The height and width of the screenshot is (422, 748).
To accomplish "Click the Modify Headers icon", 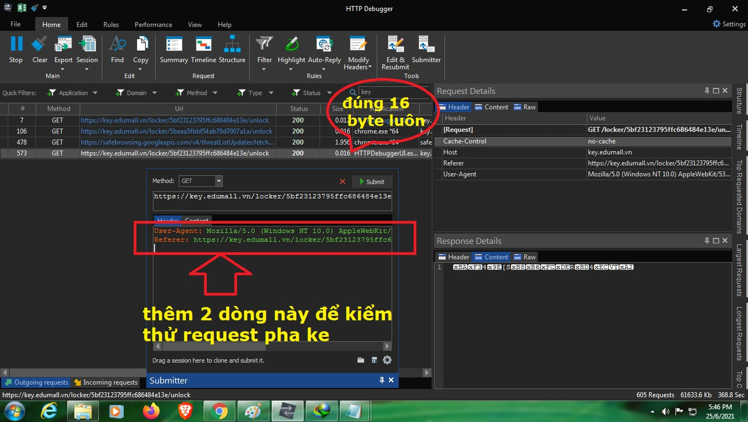I will click(x=358, y=44).
